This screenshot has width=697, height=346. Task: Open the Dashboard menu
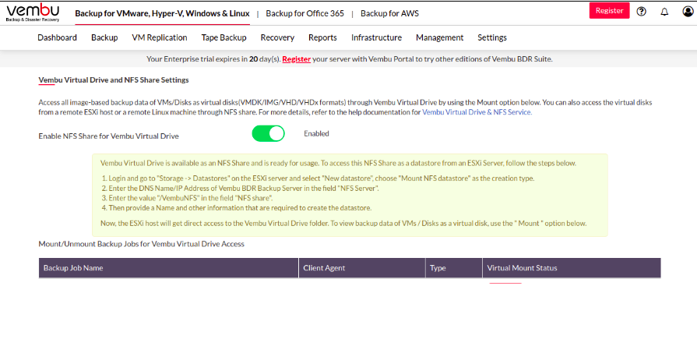point(57,38)
